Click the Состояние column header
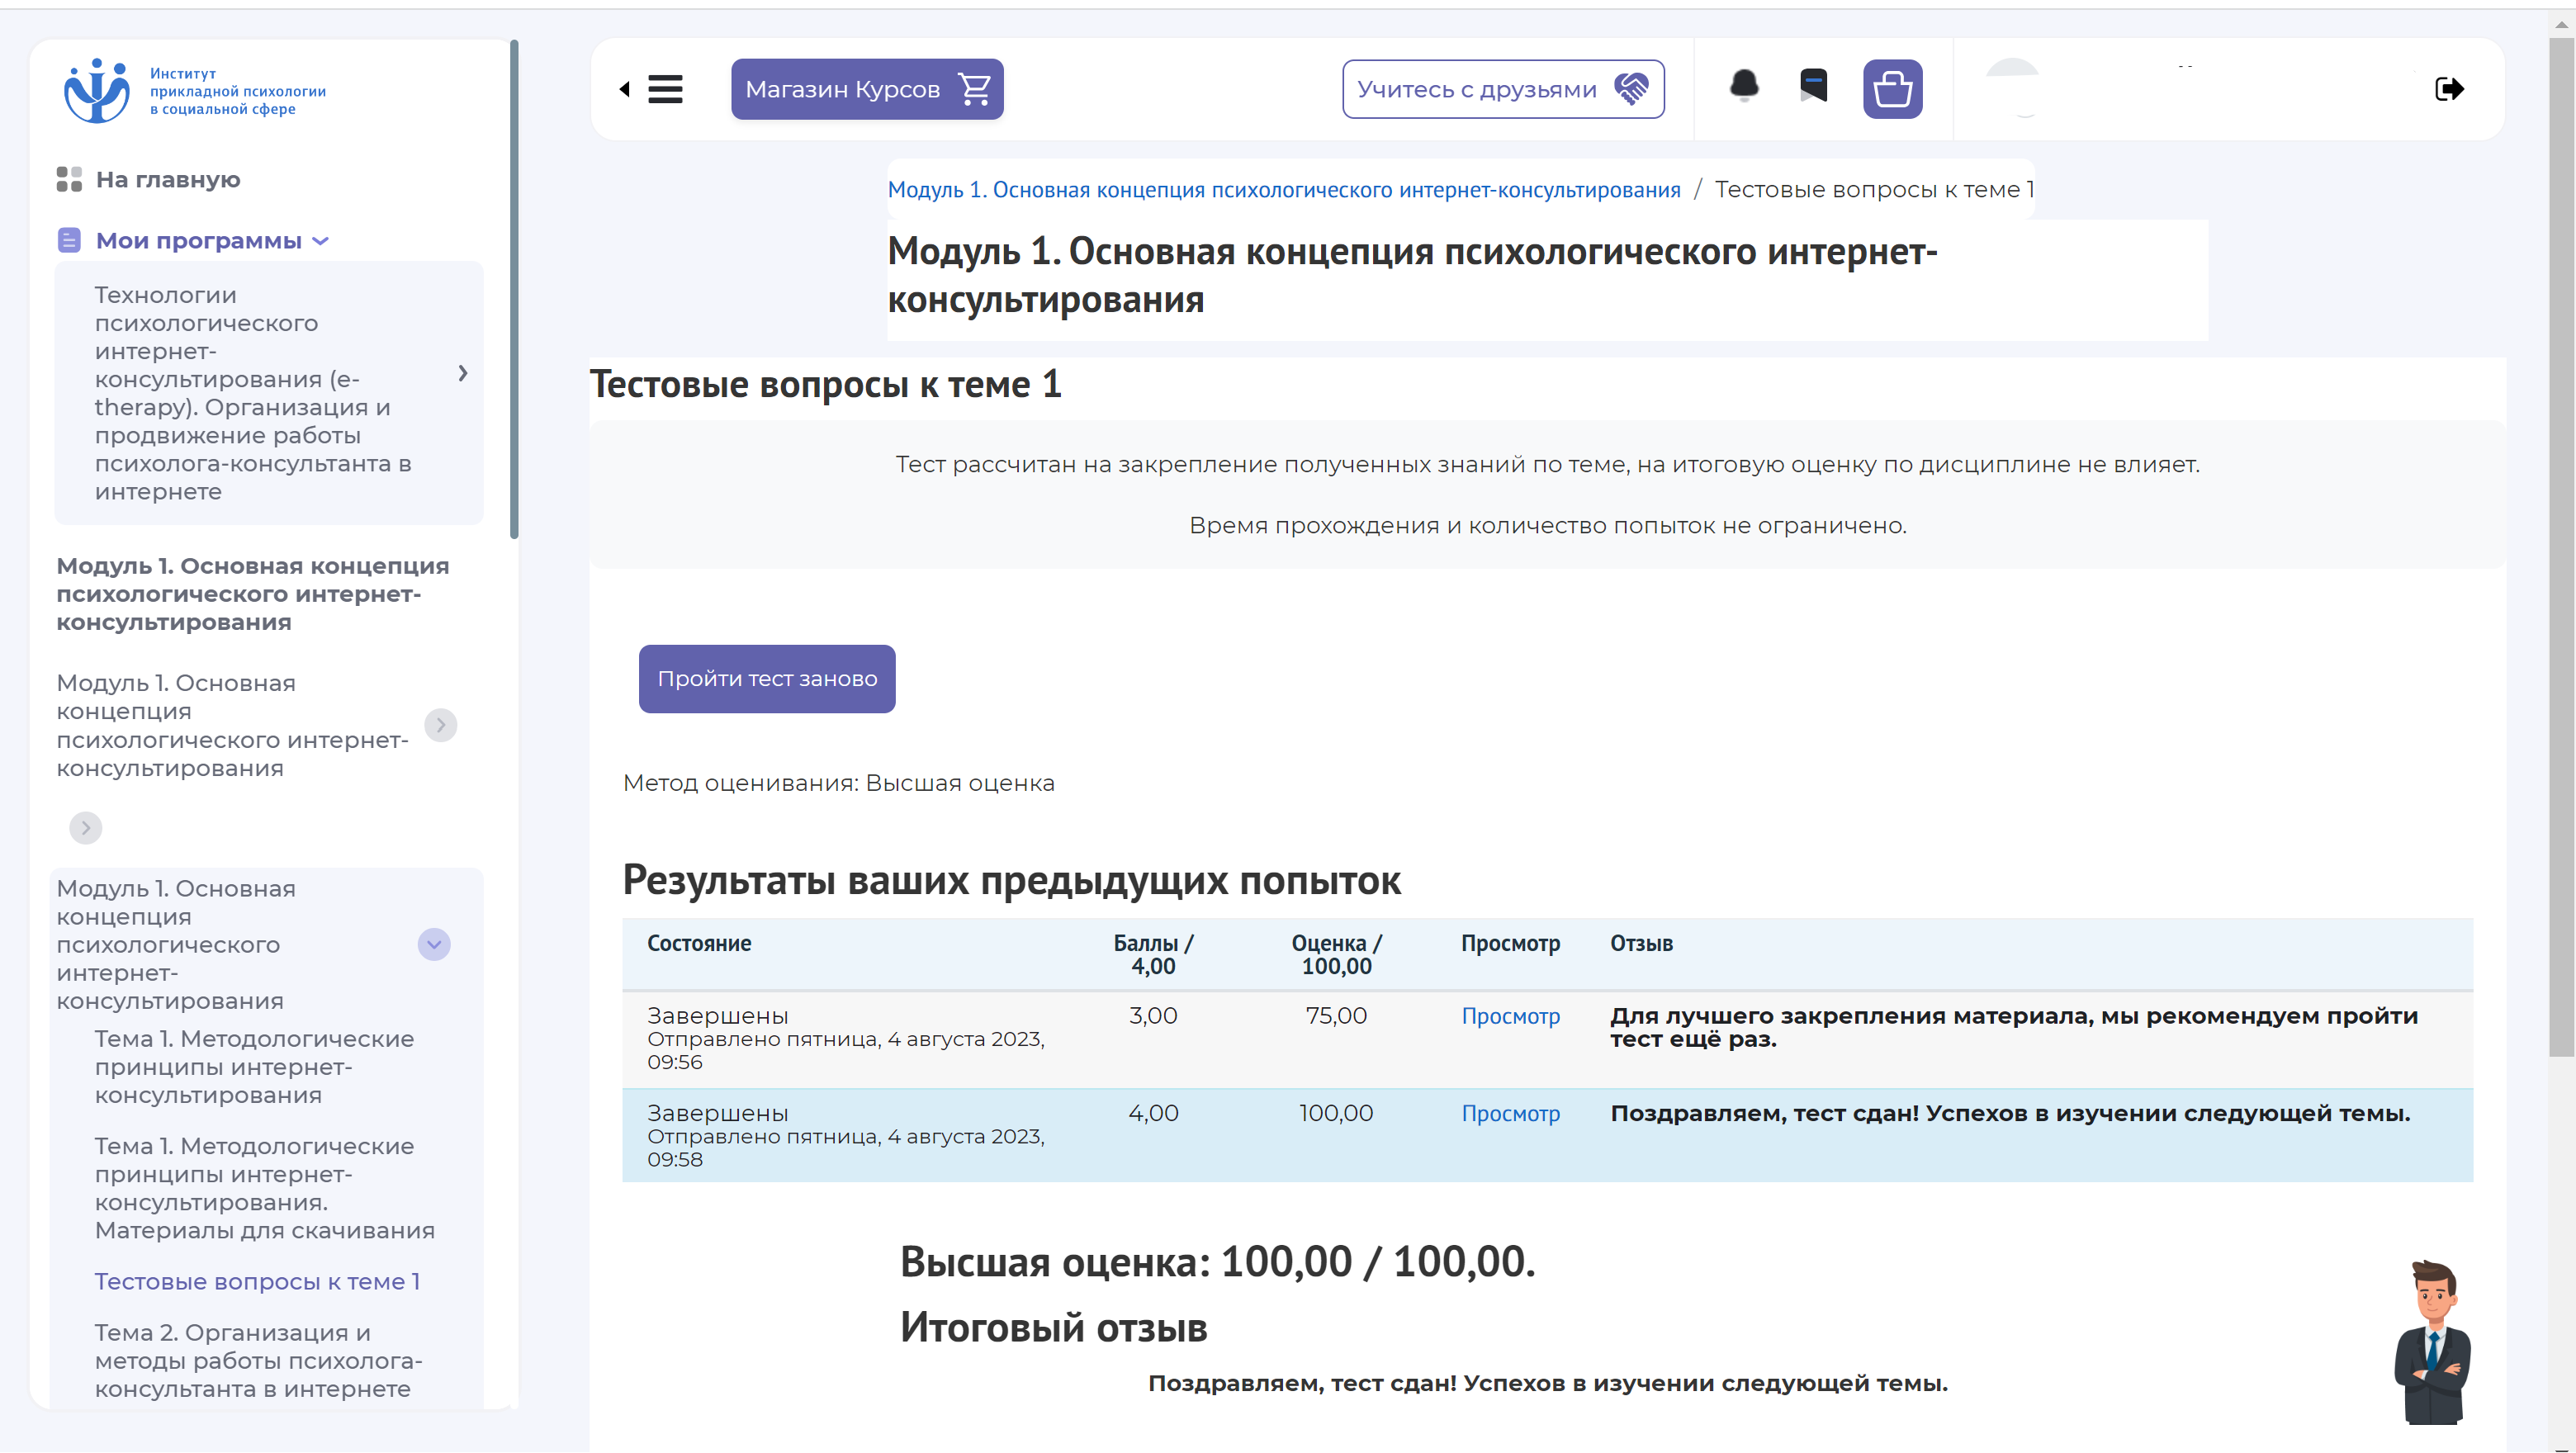 [x=699, y=943]
